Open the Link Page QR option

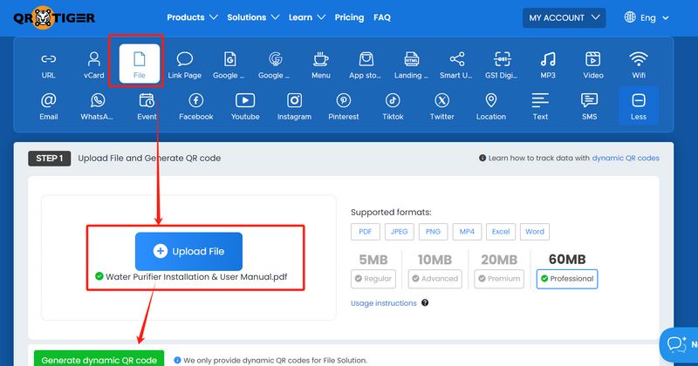pos(185,65)
